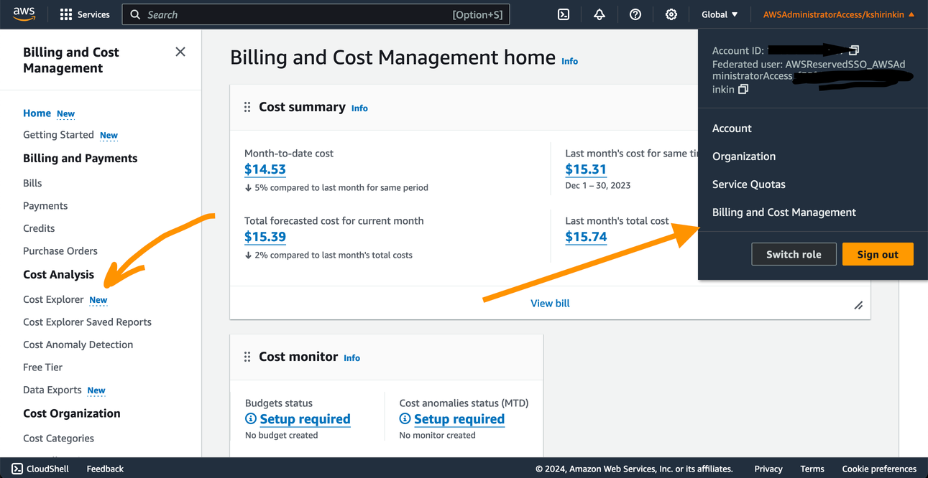Grab the Cost summary widget drag handle
Image resolution: width=928 pixels, height=478 pixels.
247,107
